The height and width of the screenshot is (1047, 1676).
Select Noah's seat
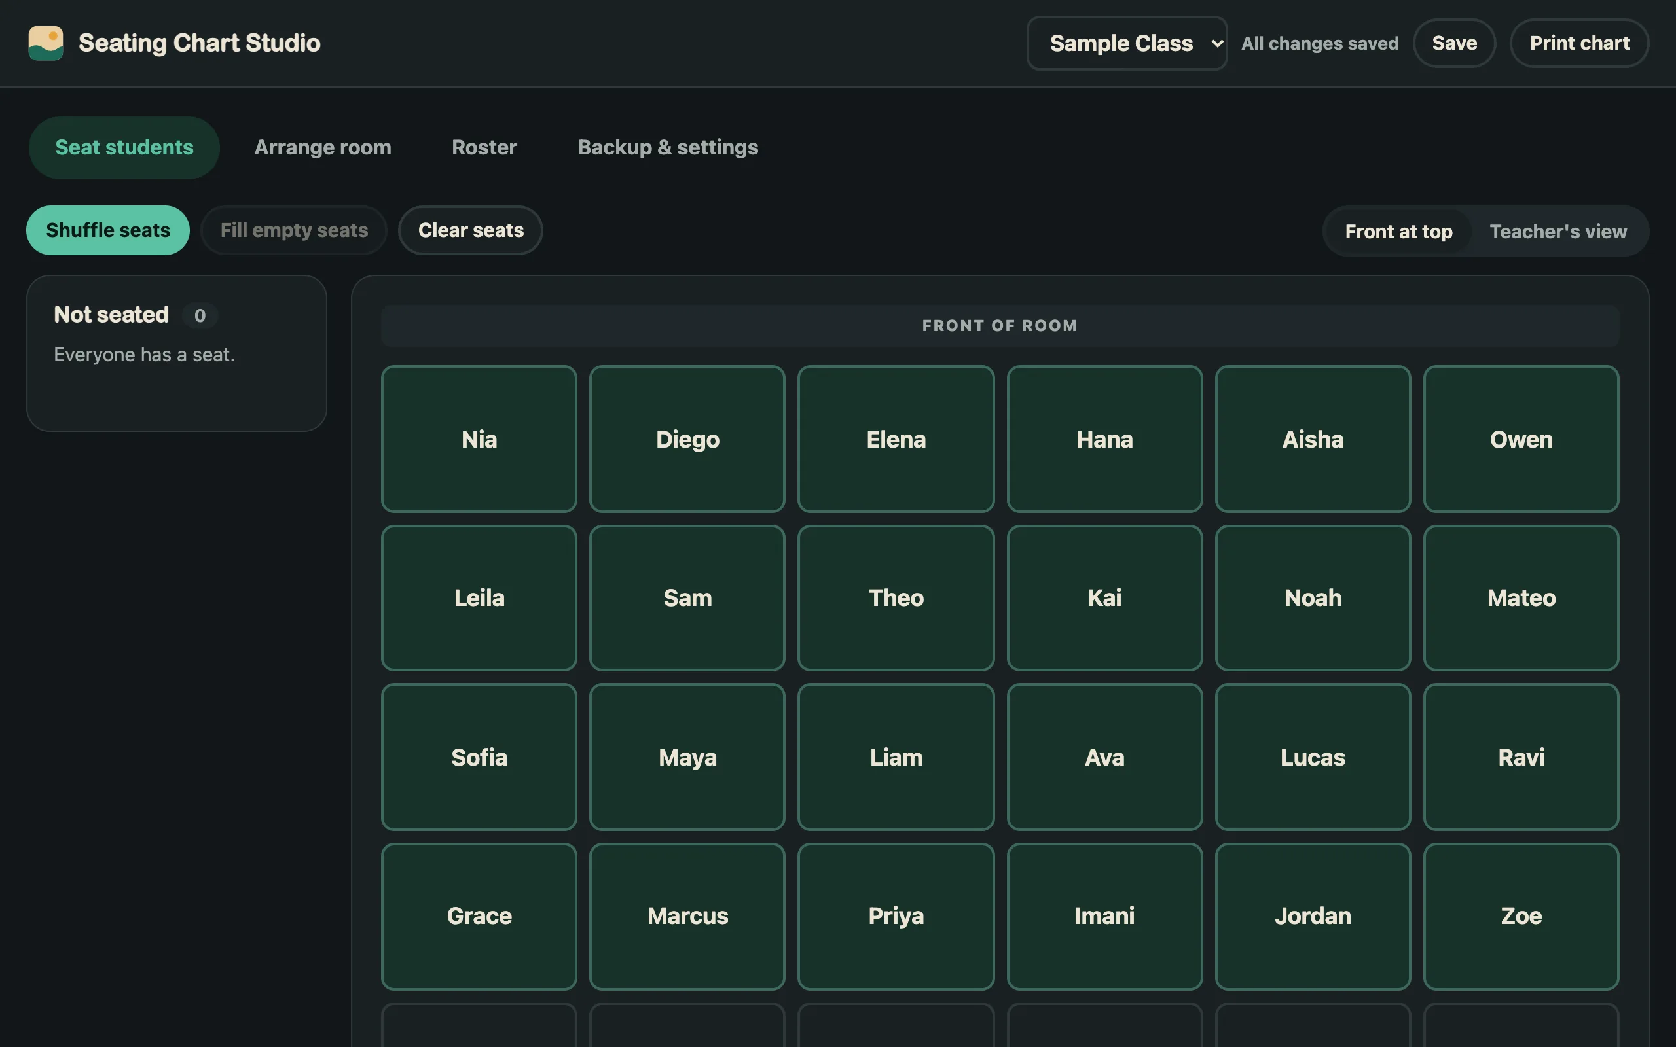point(1313,598)
